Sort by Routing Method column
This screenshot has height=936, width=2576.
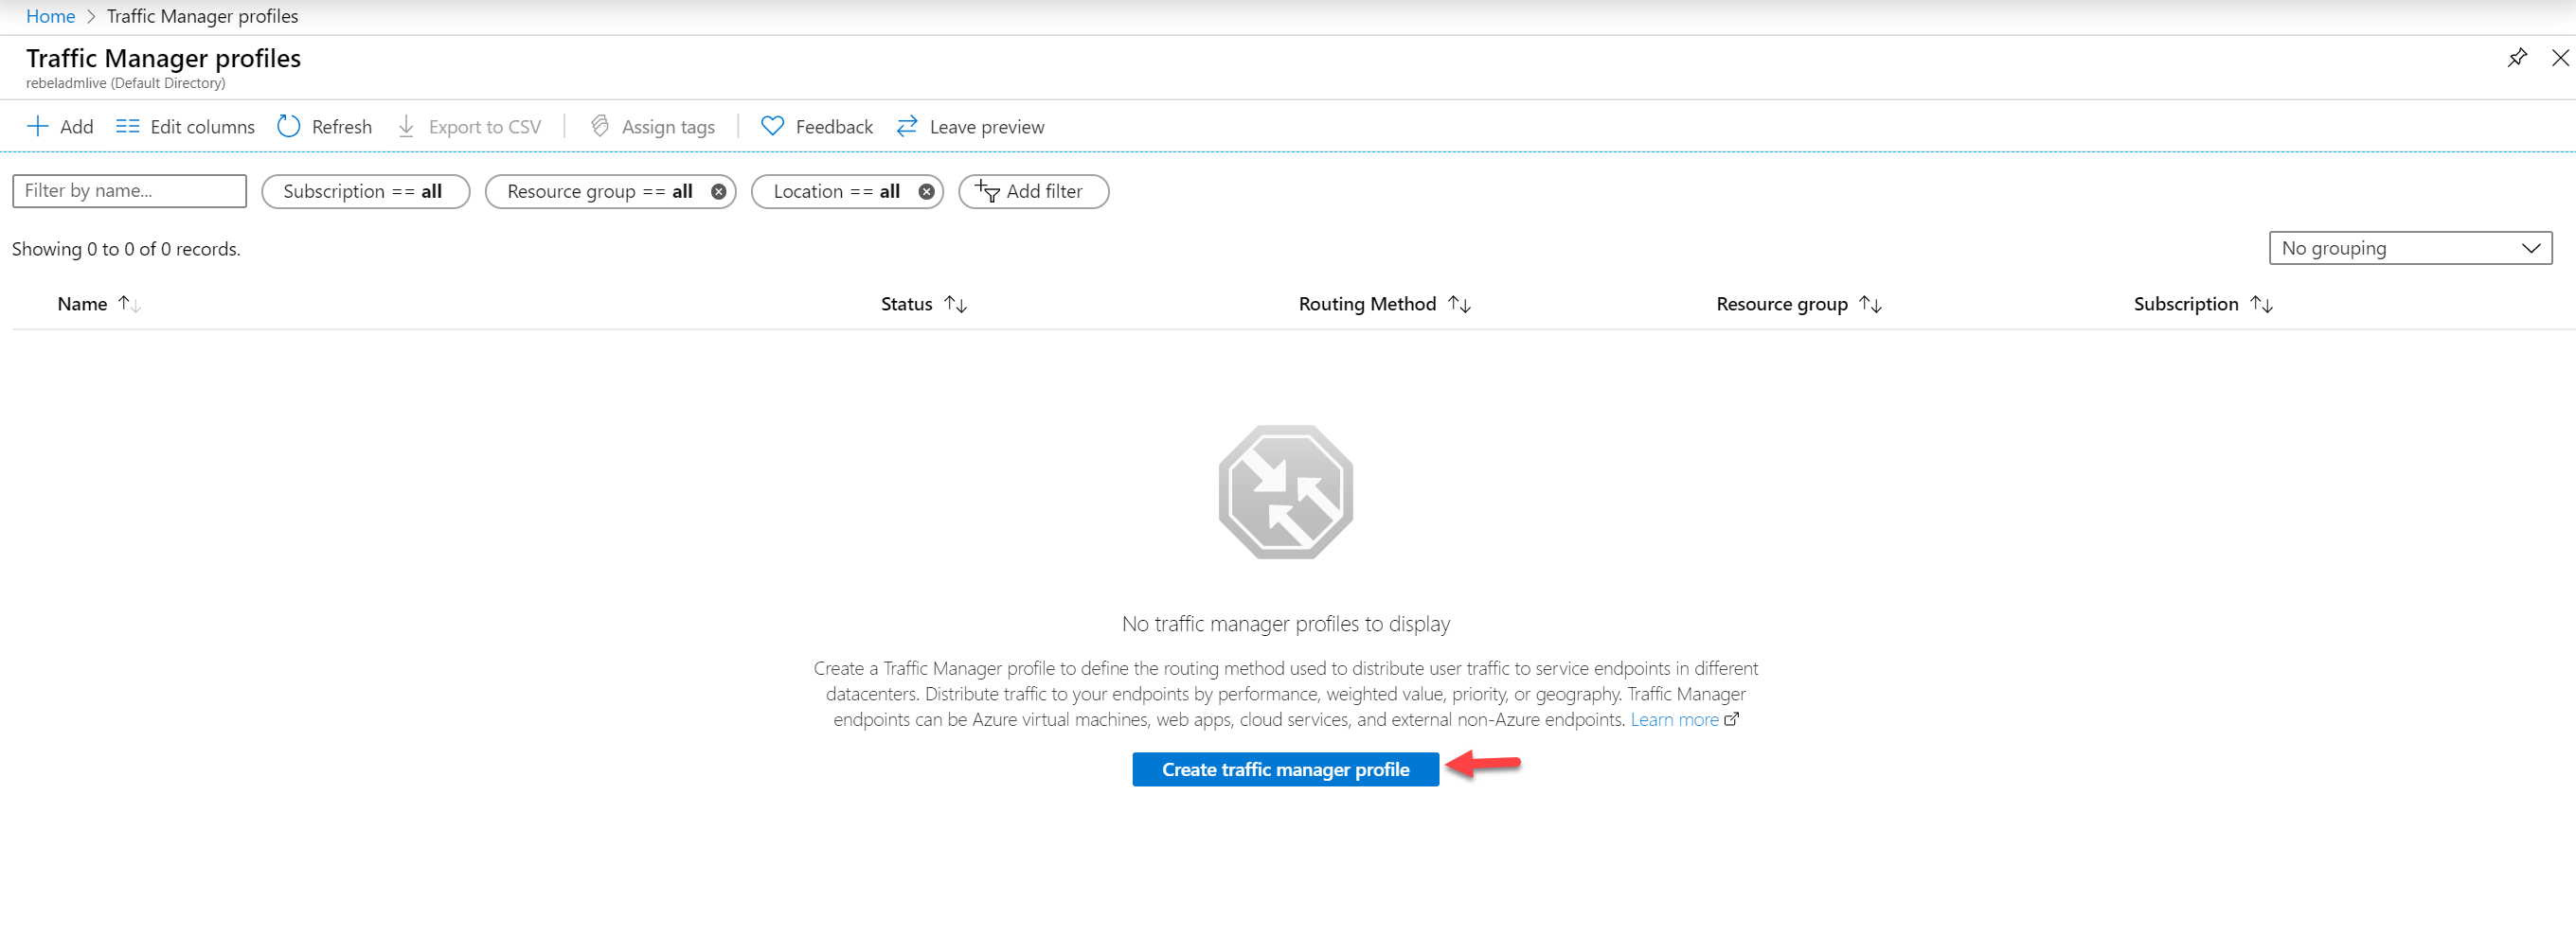1366,304
